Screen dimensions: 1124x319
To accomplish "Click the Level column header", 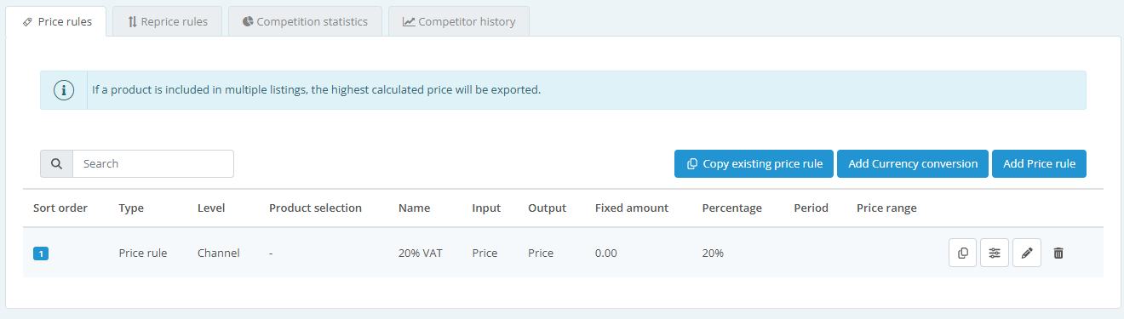I will [x=211, y=208].
